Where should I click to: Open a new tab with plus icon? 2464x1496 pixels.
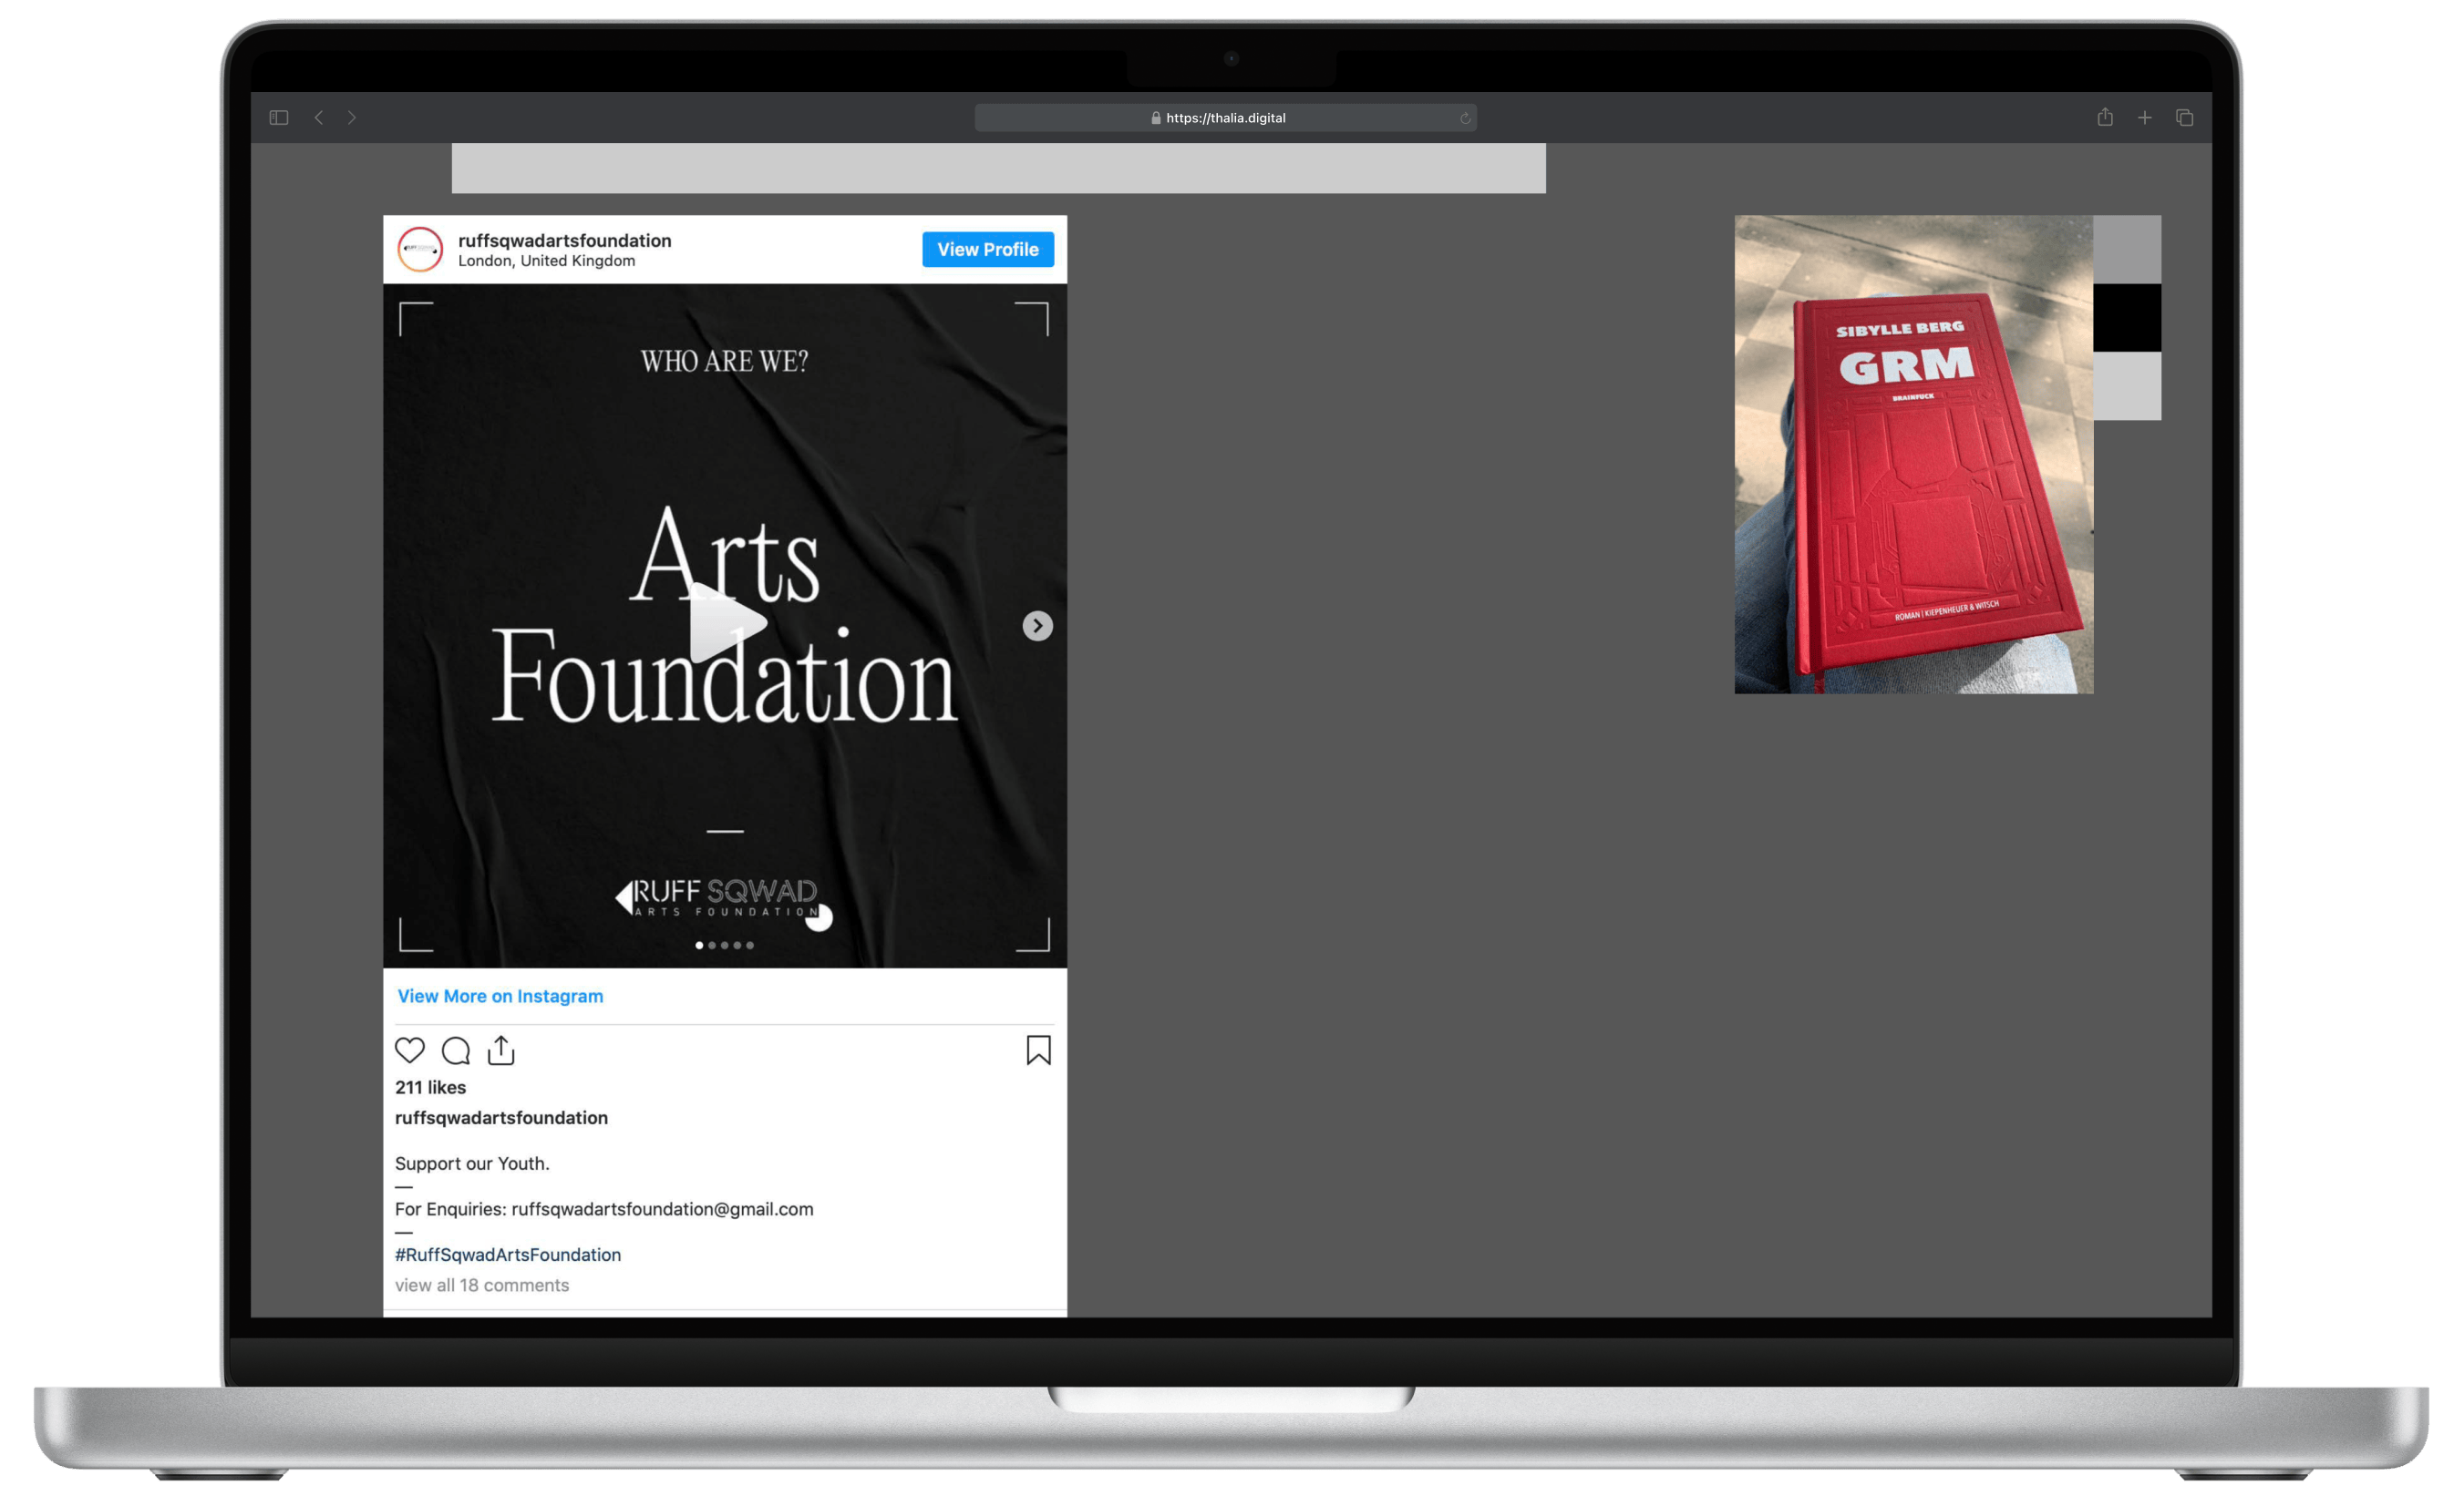pyautogui.click(x=2144, y=118)
